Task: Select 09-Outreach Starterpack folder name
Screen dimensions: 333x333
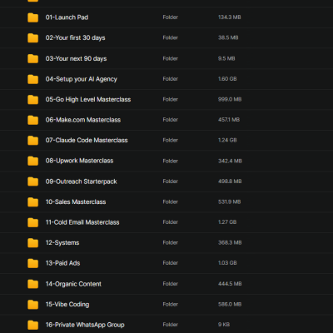Action: 82,181
